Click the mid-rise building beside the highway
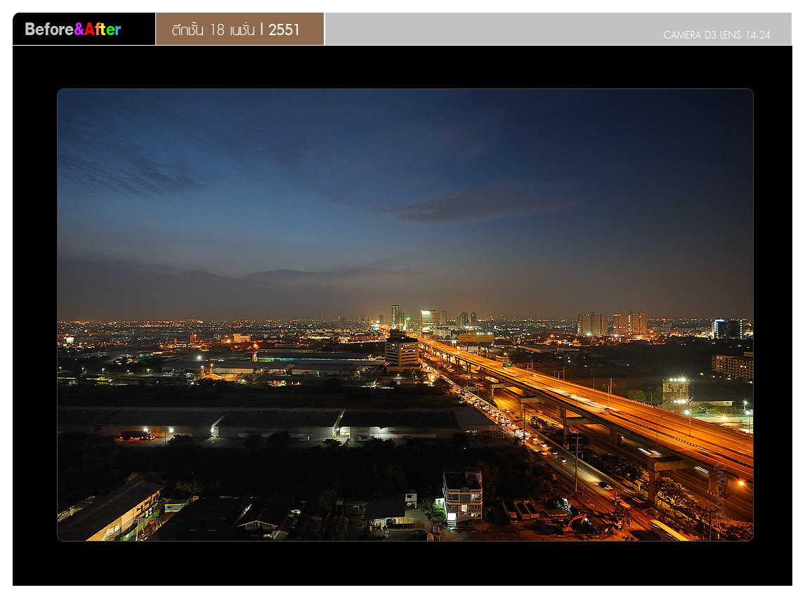The height and width of the screenshot is (597, 805). [402, 351]
